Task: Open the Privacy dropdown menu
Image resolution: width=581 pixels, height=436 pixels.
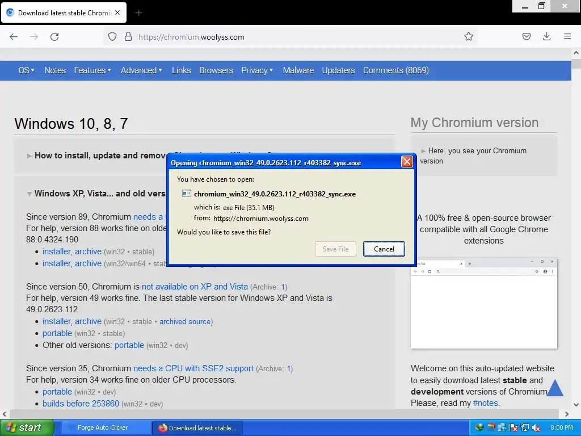Action: [257, 70]
